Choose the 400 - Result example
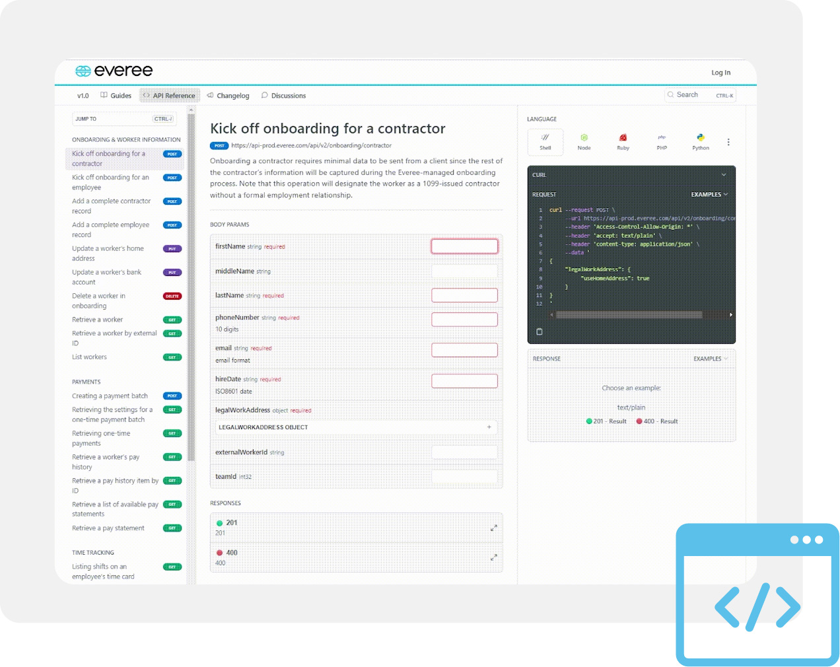Image resolution: width=840 pixels, height=667 pixels. click(x=657, y=421)
